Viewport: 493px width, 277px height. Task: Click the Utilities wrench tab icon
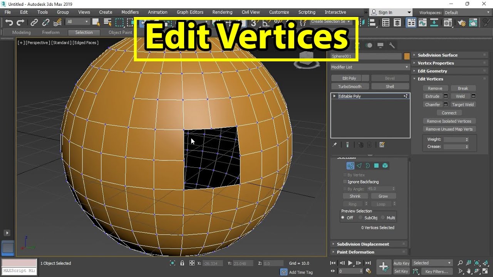tap(392, 45)
